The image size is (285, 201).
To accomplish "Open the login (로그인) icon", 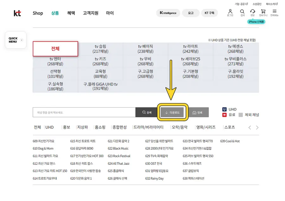I will pyautogui.click(x=230, y=13).
